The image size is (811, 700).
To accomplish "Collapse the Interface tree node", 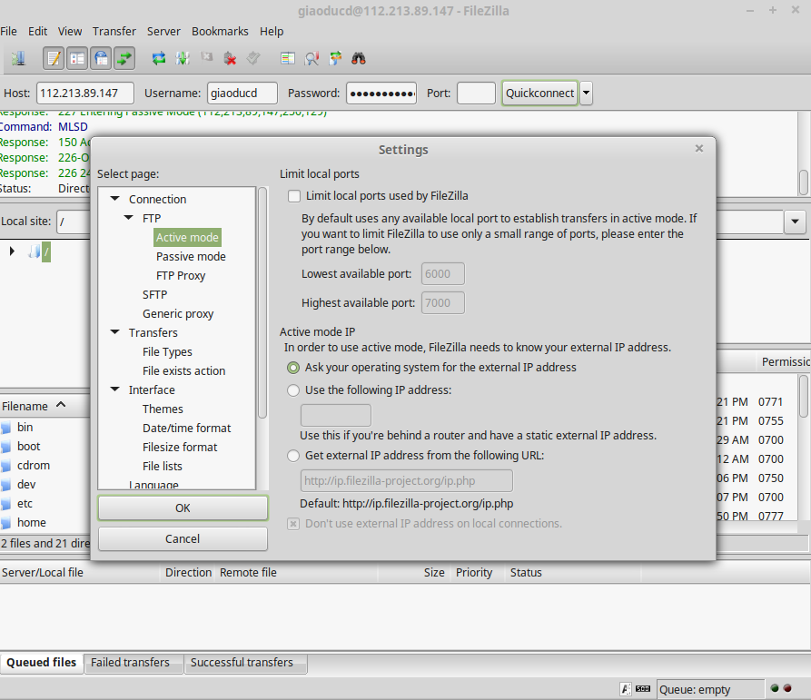I will coord(114,389).
